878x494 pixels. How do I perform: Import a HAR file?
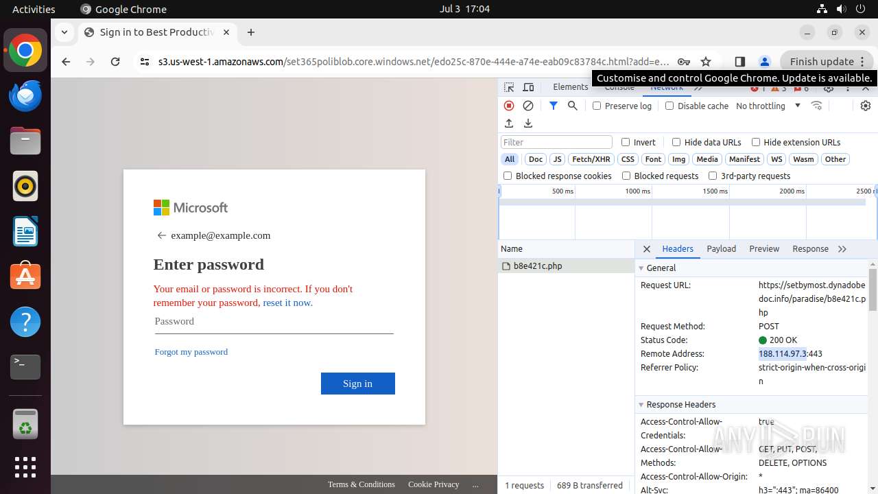pyautogui.click(x=509, y=123)
